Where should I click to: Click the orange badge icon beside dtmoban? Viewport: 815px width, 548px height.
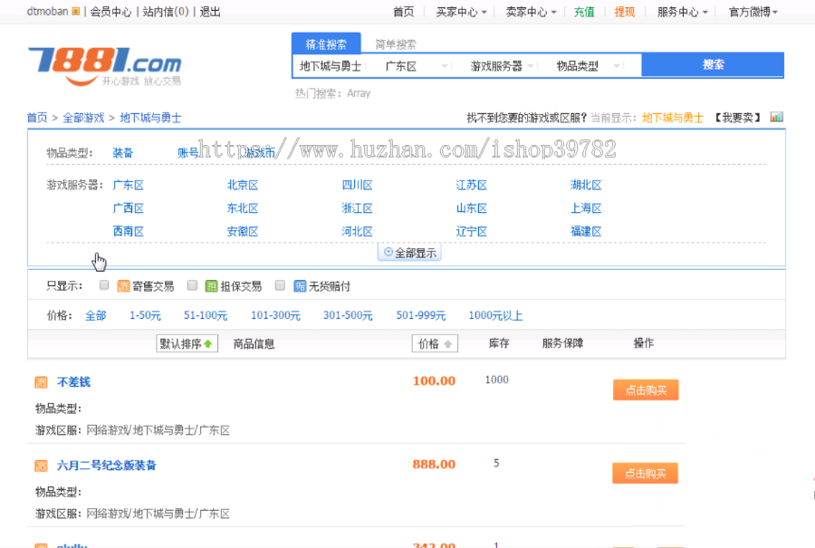pyautogui.click(x=75, y=12)
